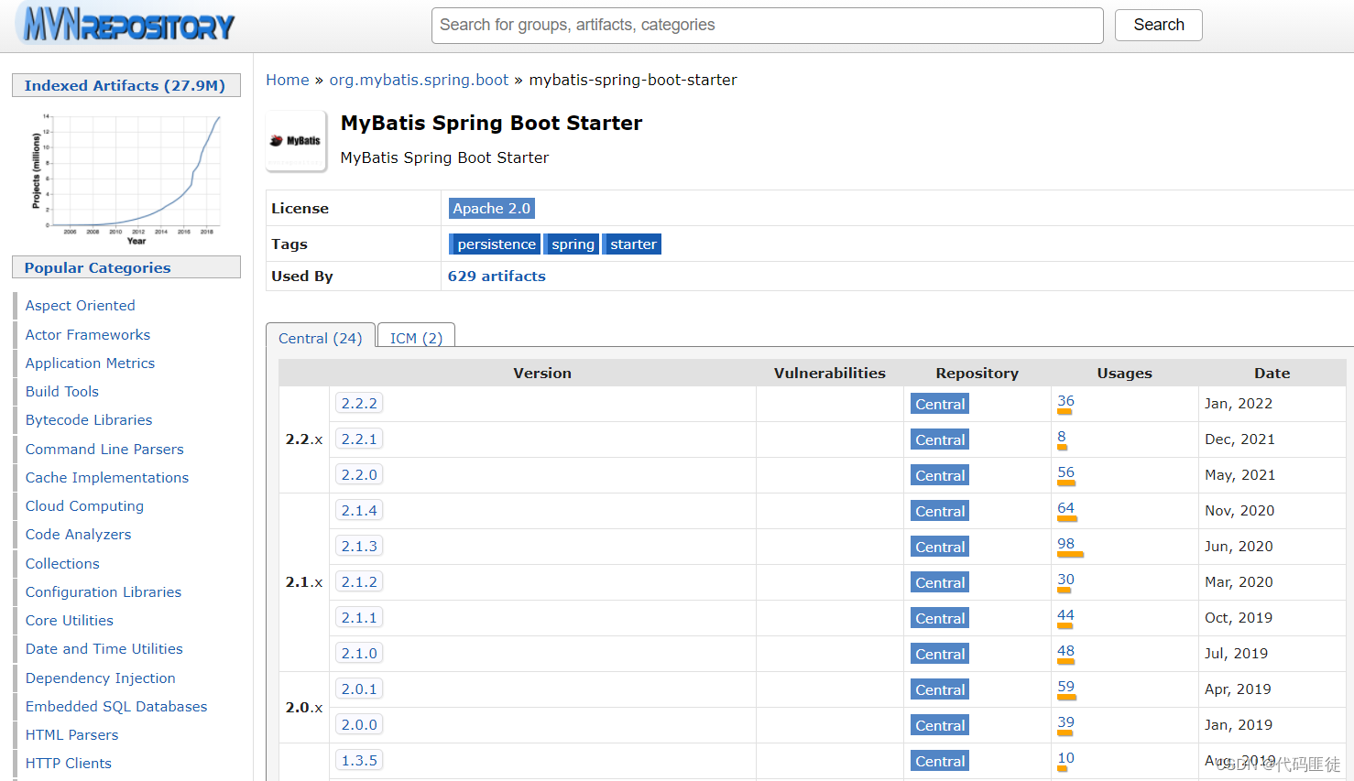The height and width of the screenshot is (781, 1354).
Task: Open the 56 usages link for 2.2.0
Action: pos(1065,472)
